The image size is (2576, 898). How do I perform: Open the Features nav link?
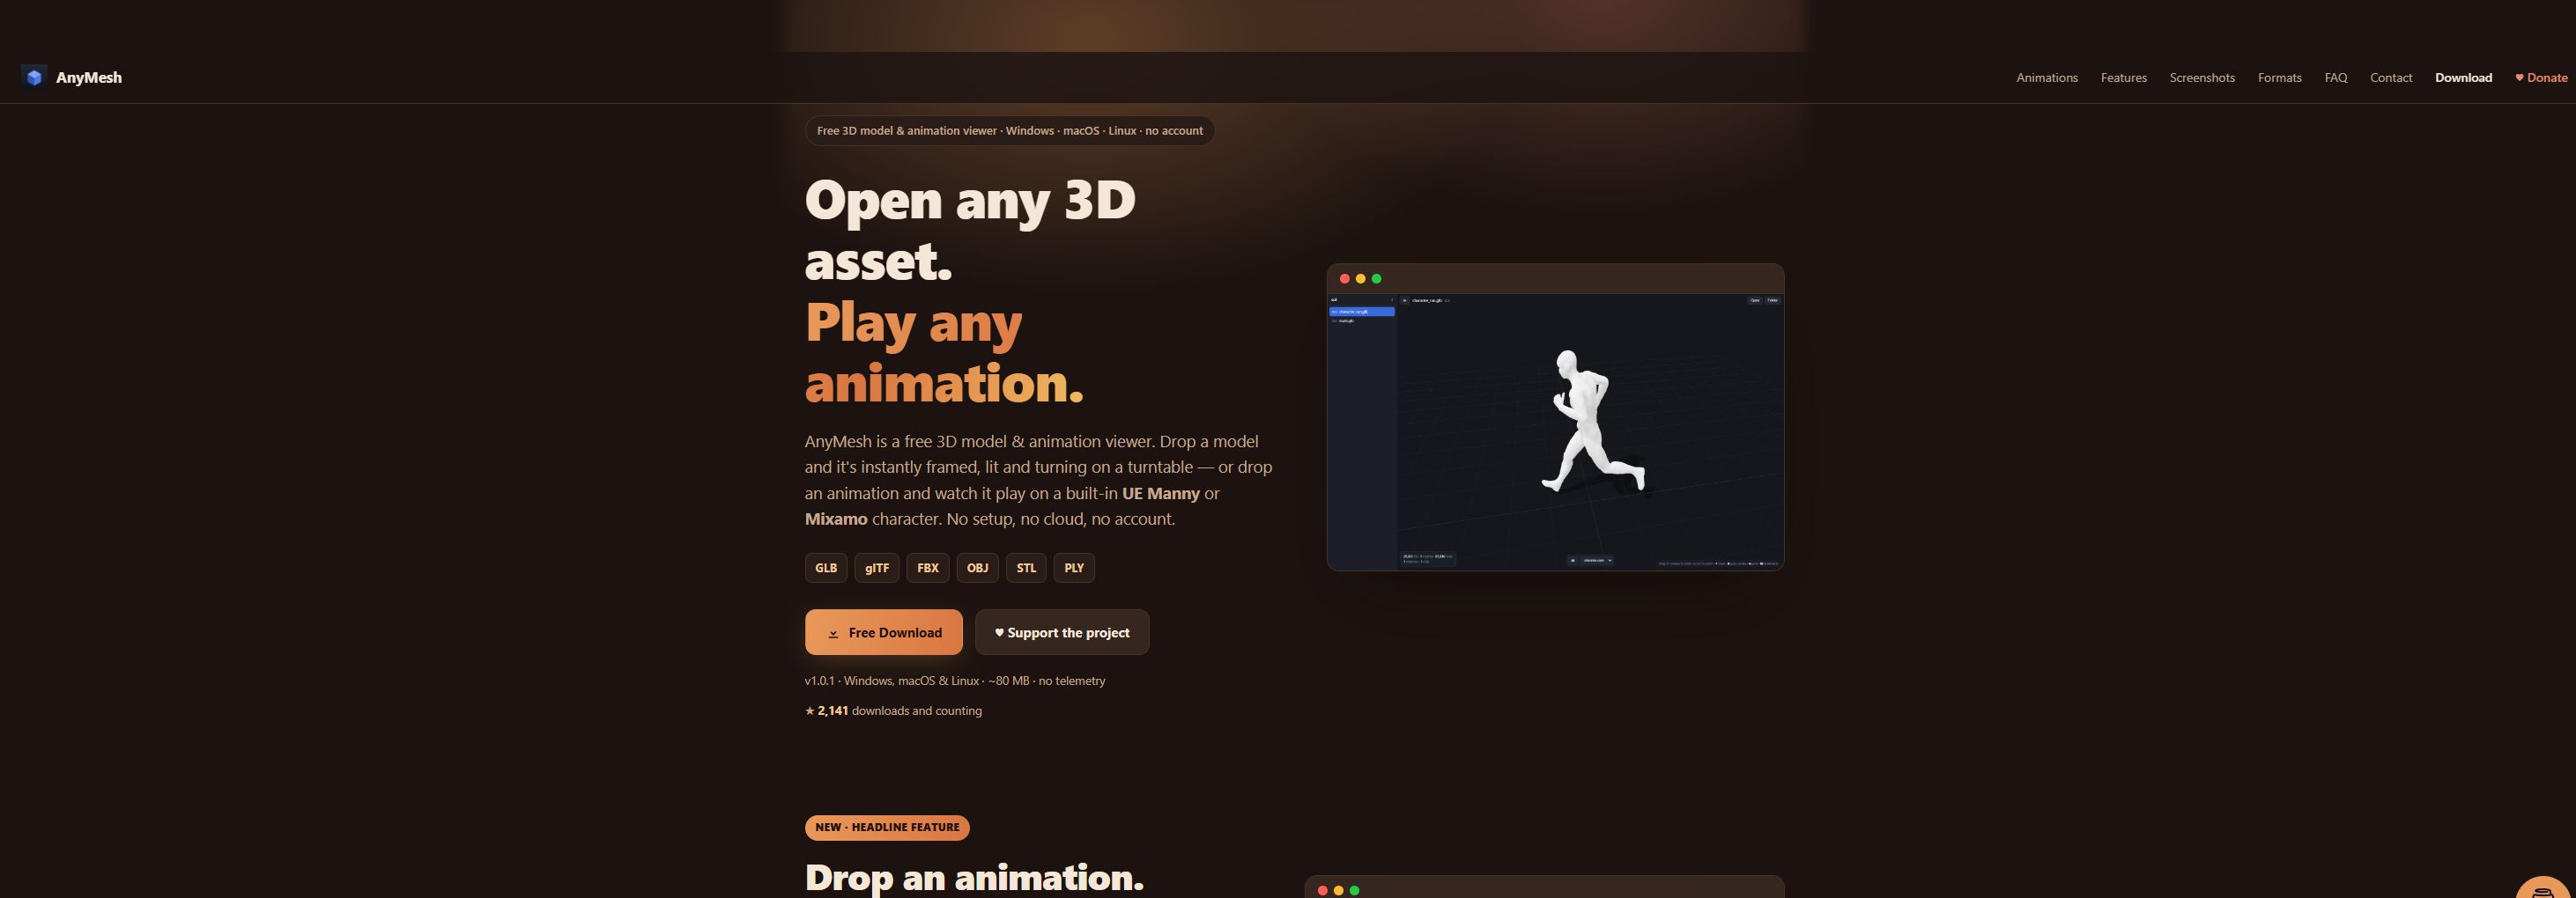click(2123, 77)
